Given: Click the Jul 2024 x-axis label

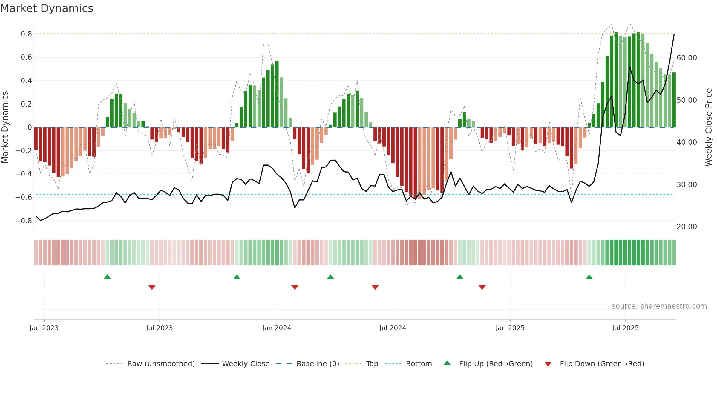Looking at the screenshot, I should [393, 328].
